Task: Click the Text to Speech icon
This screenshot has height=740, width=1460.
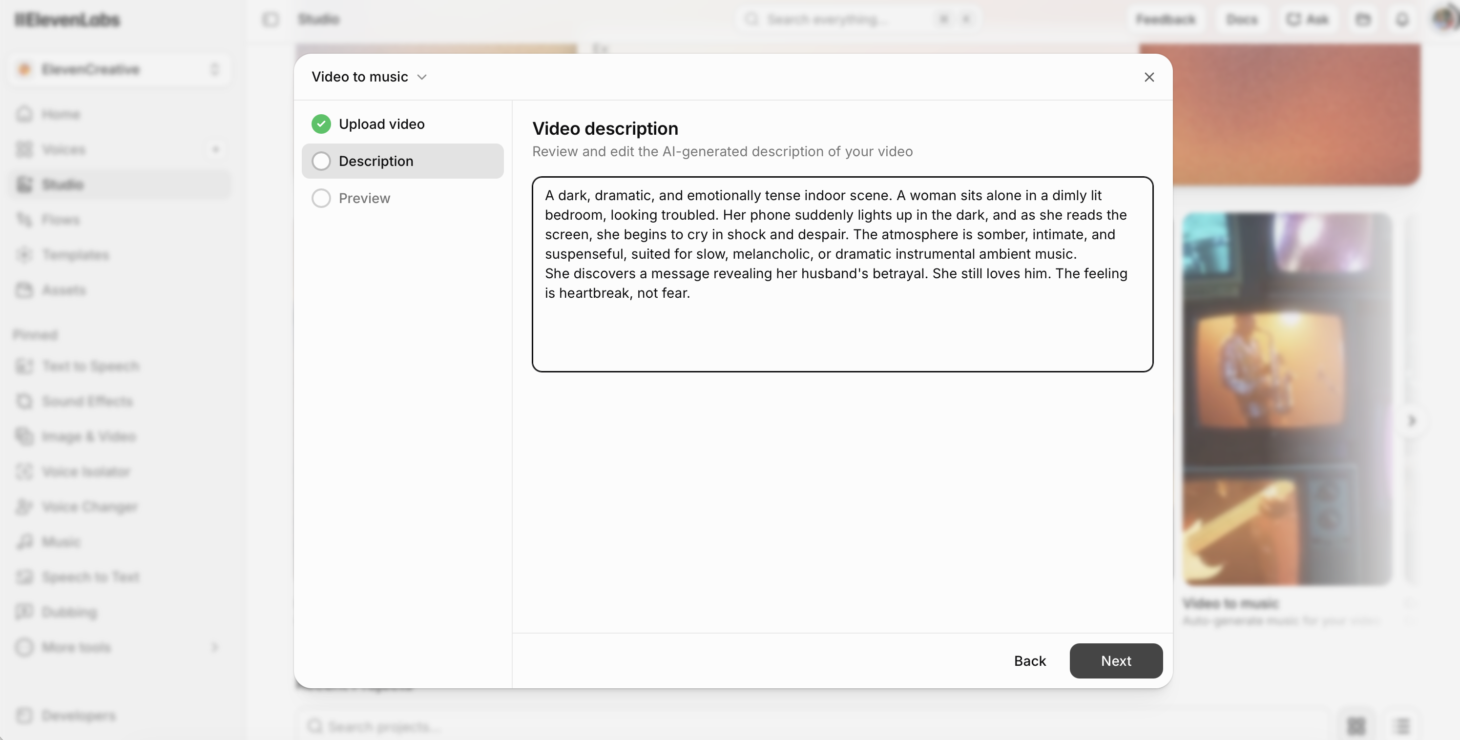Action: [x=24, y=366]
